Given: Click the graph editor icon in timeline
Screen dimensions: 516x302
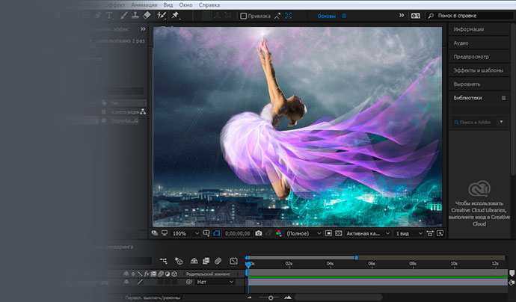Looking at the screenshot, I should point(233,261).
